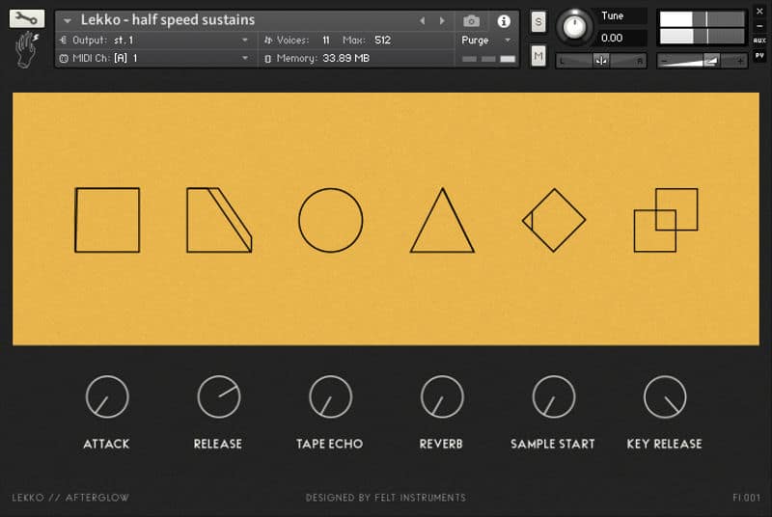This screenshot has height=517, width=772.
Task: Click the Release knob
Action: 219,396
